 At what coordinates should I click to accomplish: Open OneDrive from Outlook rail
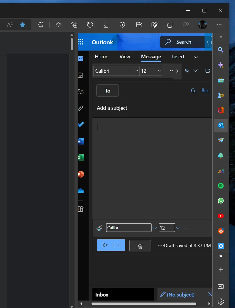[x=81, y=191]
